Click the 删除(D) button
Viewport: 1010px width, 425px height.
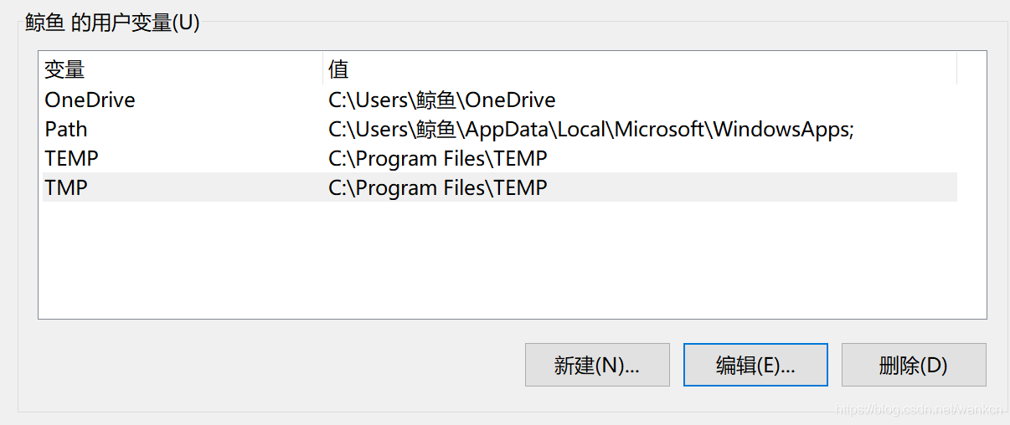[x=913, y=365]
